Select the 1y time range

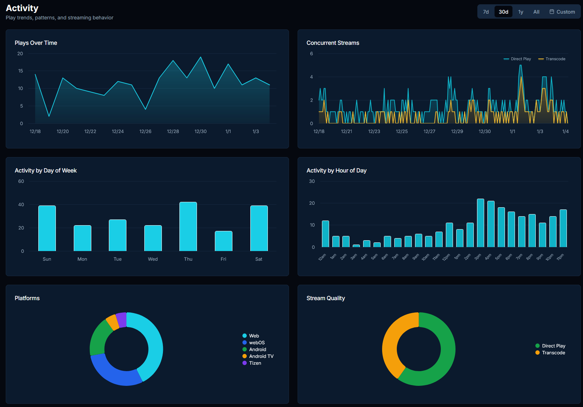point(520,12)
